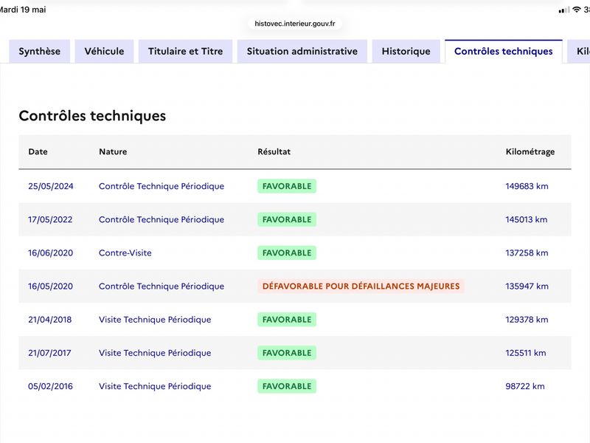The width and height of the screenshot is (590, 443).
Task: Click the Défavorable pour défaillances majeures badge
Action: tap(361, 286)
